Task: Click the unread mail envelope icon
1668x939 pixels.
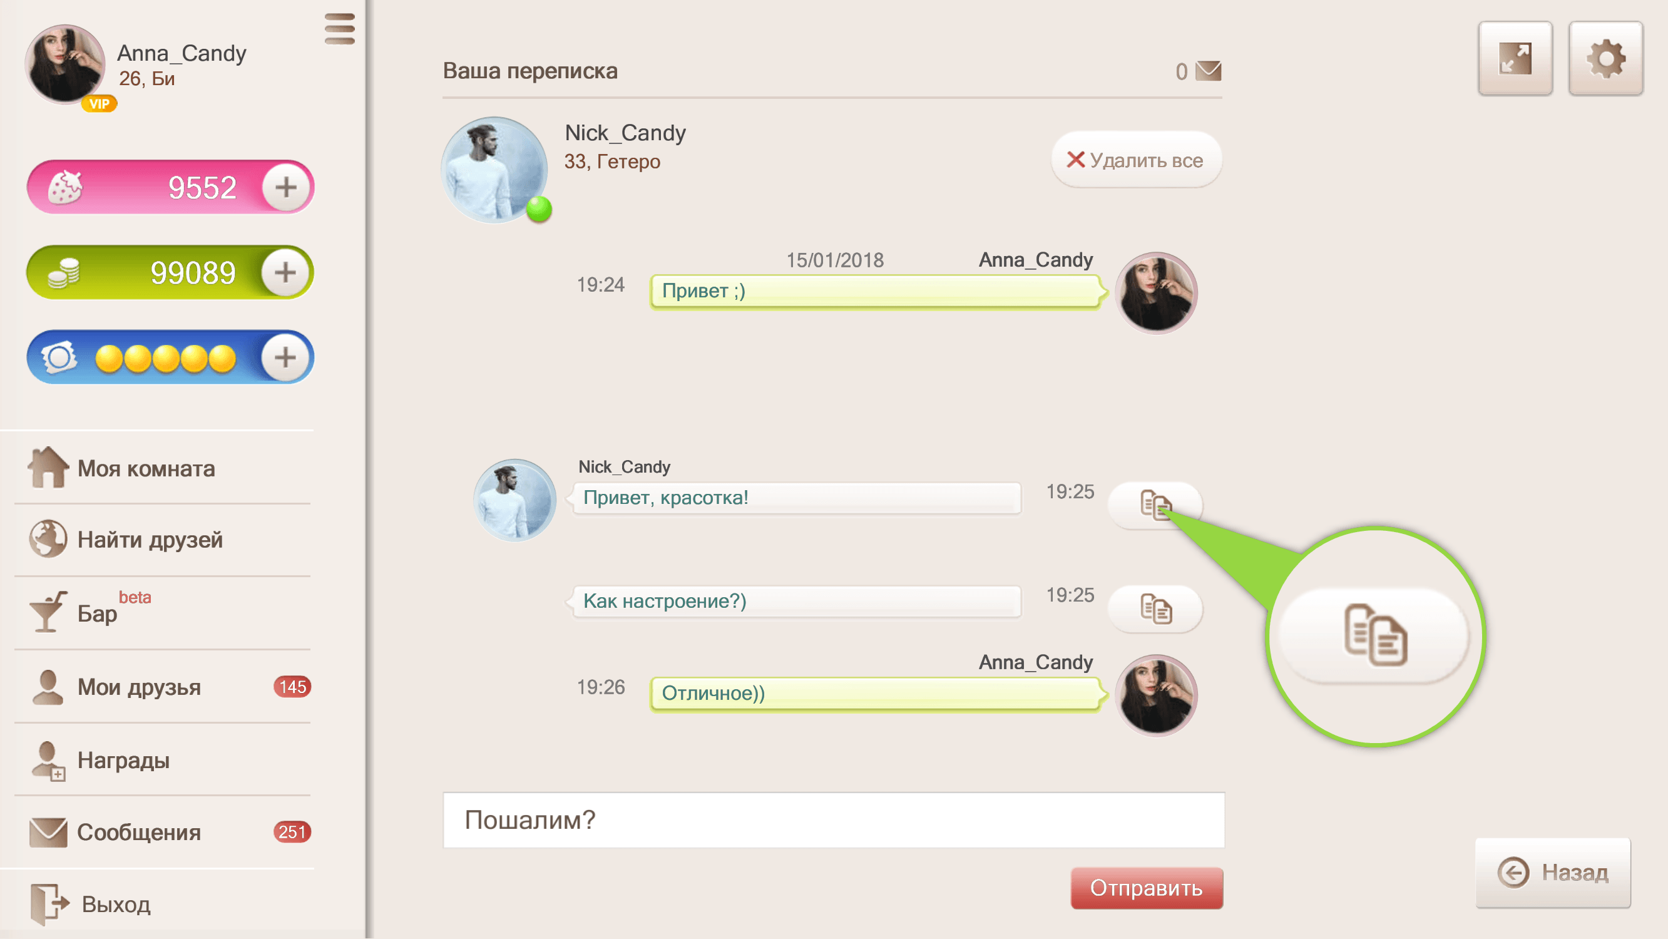Action: tap(1207, 71)
